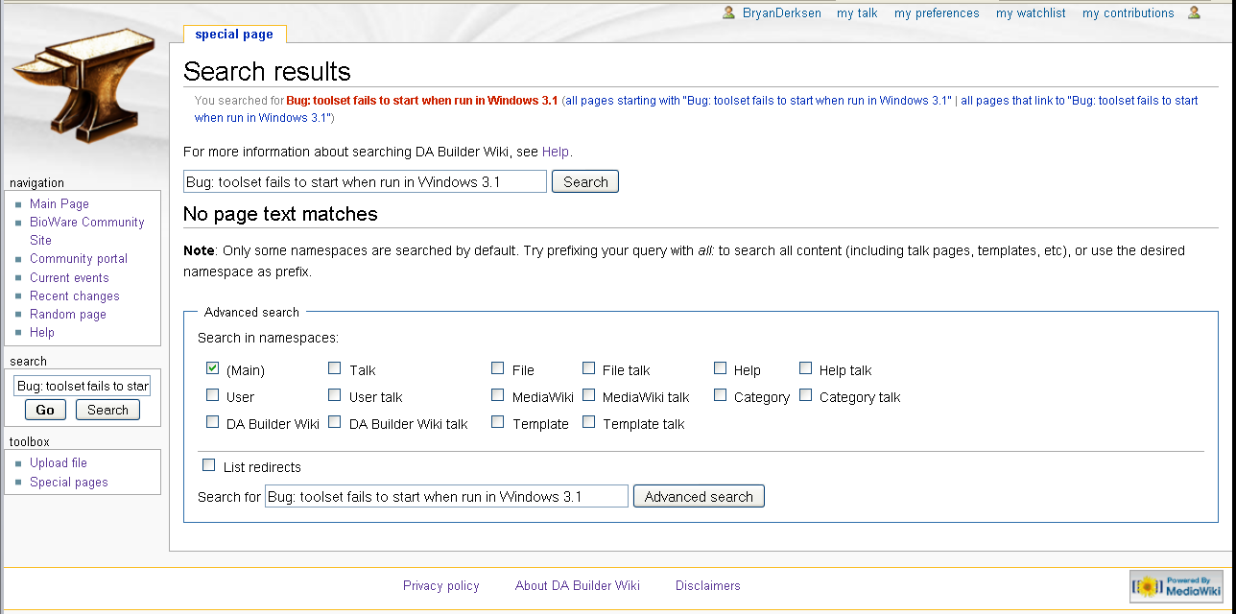The image size is (1236, 614).
Task: Open the Privacy policy footer link
Action: [440, 585]
